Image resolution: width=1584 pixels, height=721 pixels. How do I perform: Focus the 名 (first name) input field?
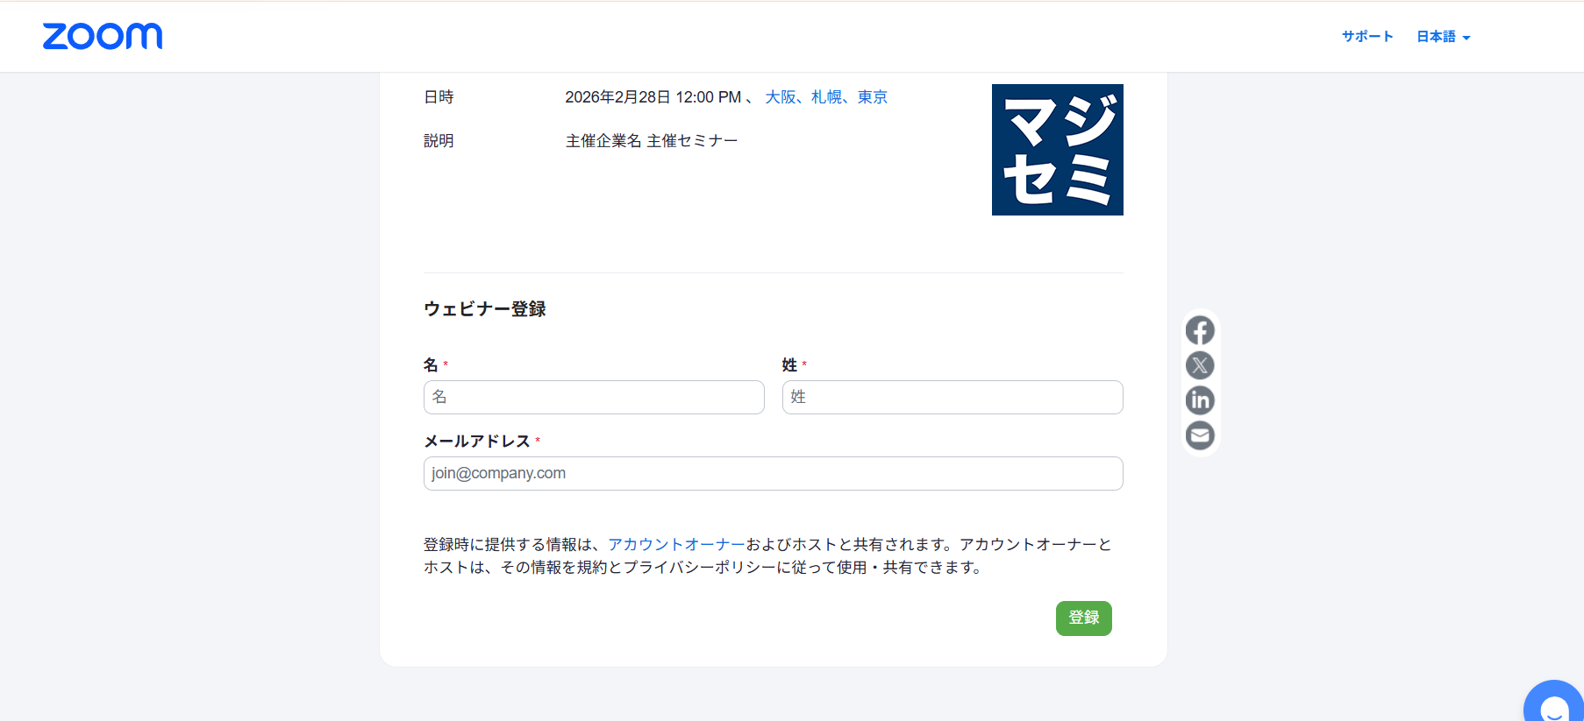[594, 397]
